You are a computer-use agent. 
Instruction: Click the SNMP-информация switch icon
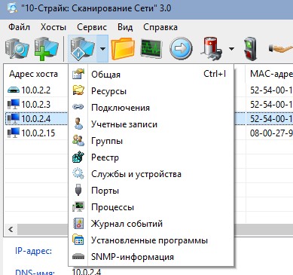click(78, 256)
